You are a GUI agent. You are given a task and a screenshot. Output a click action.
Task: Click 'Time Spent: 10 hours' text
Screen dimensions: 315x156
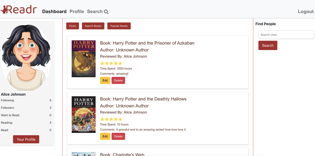tap(114, 125)
